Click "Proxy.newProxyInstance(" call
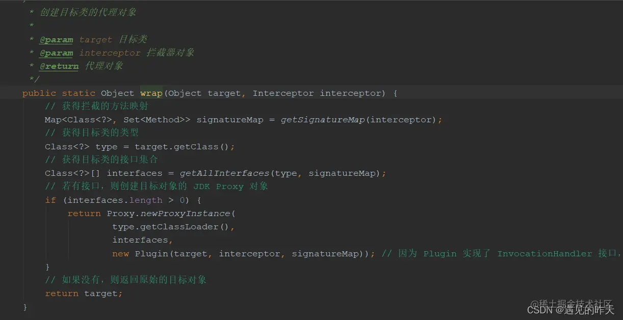This screenshot has width=623, height=320. (171, 214)
